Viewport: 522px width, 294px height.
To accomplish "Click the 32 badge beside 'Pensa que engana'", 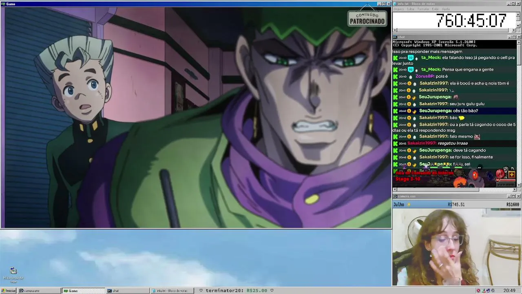I will 410,69.
